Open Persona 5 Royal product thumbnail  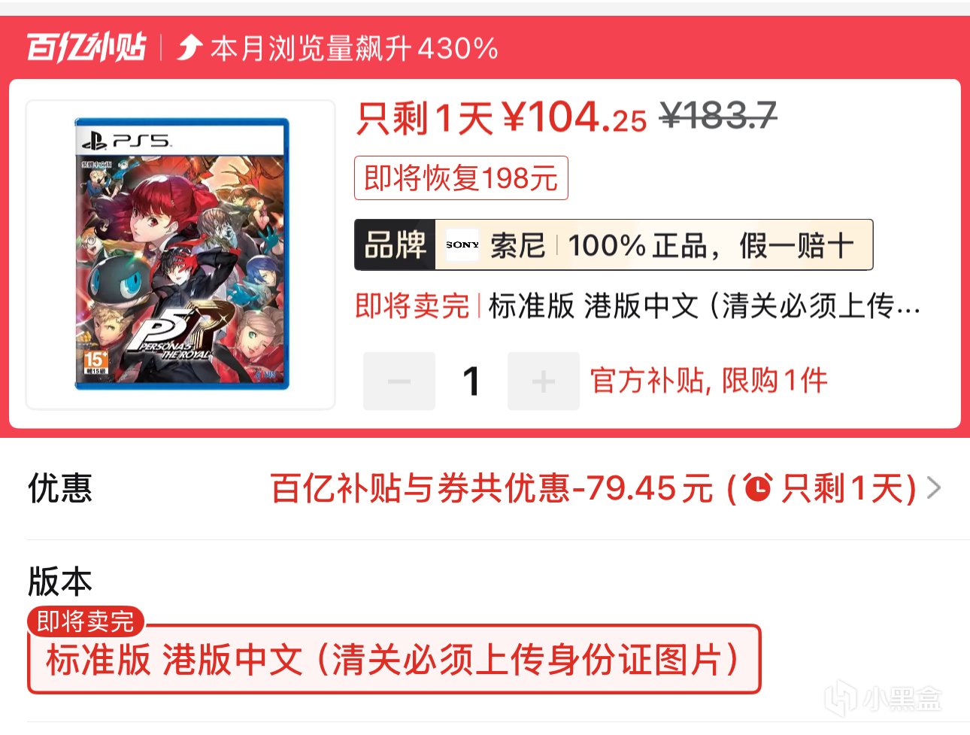pos(180,254)
